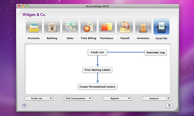
Task: Select the Payroll people icon
Action: click(125, 27)
